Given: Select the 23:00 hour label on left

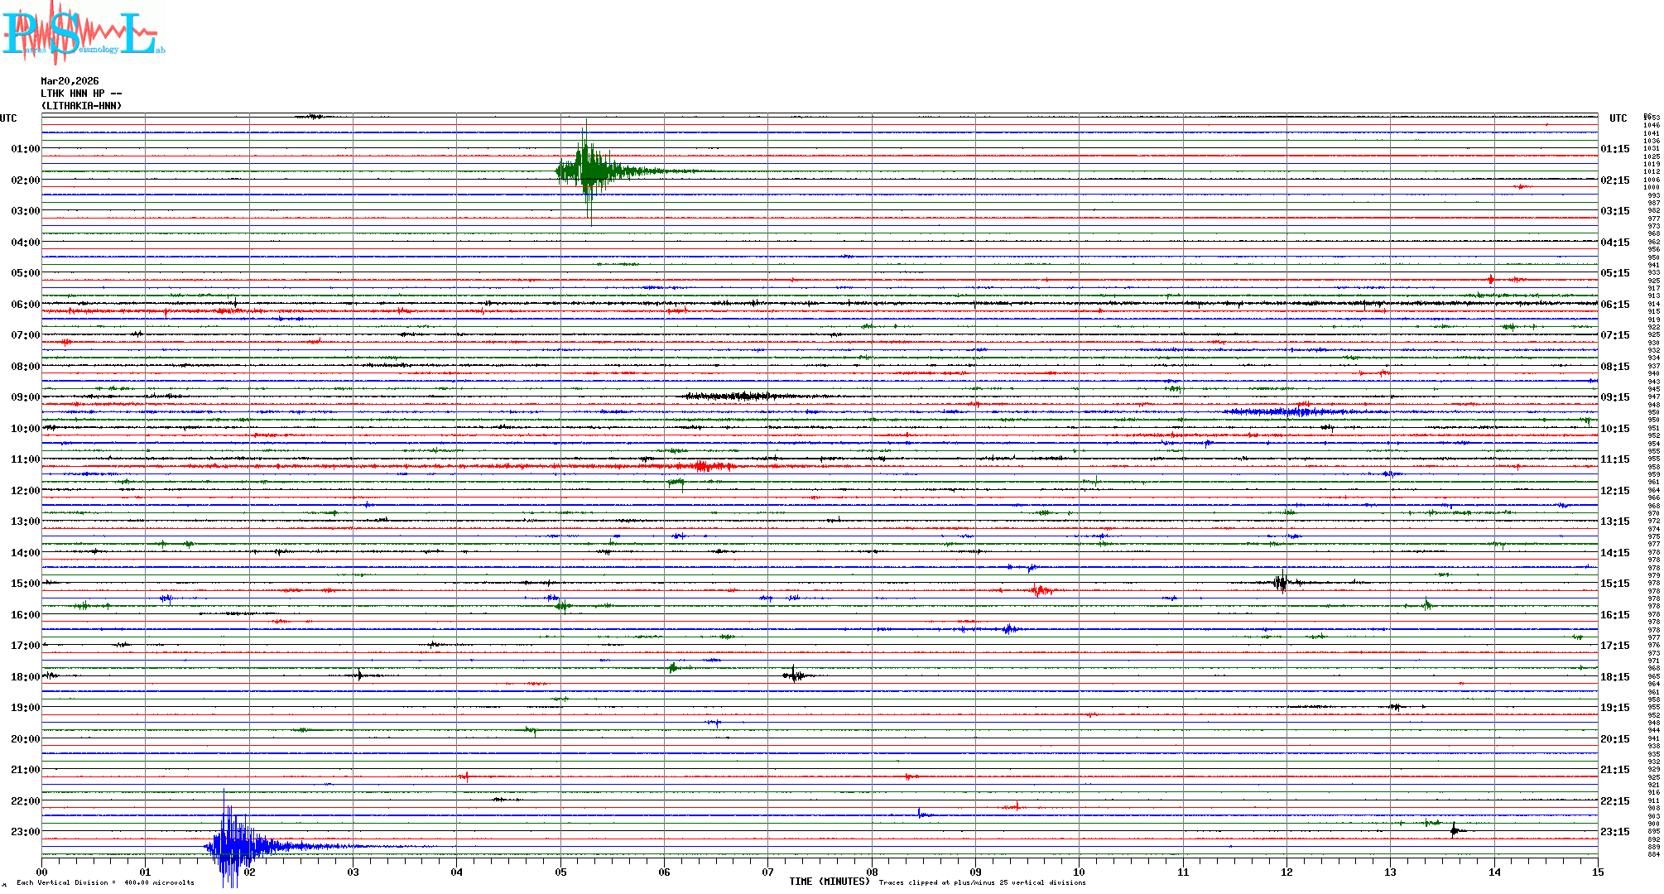Looking at the screenshot, I should 25,832.
